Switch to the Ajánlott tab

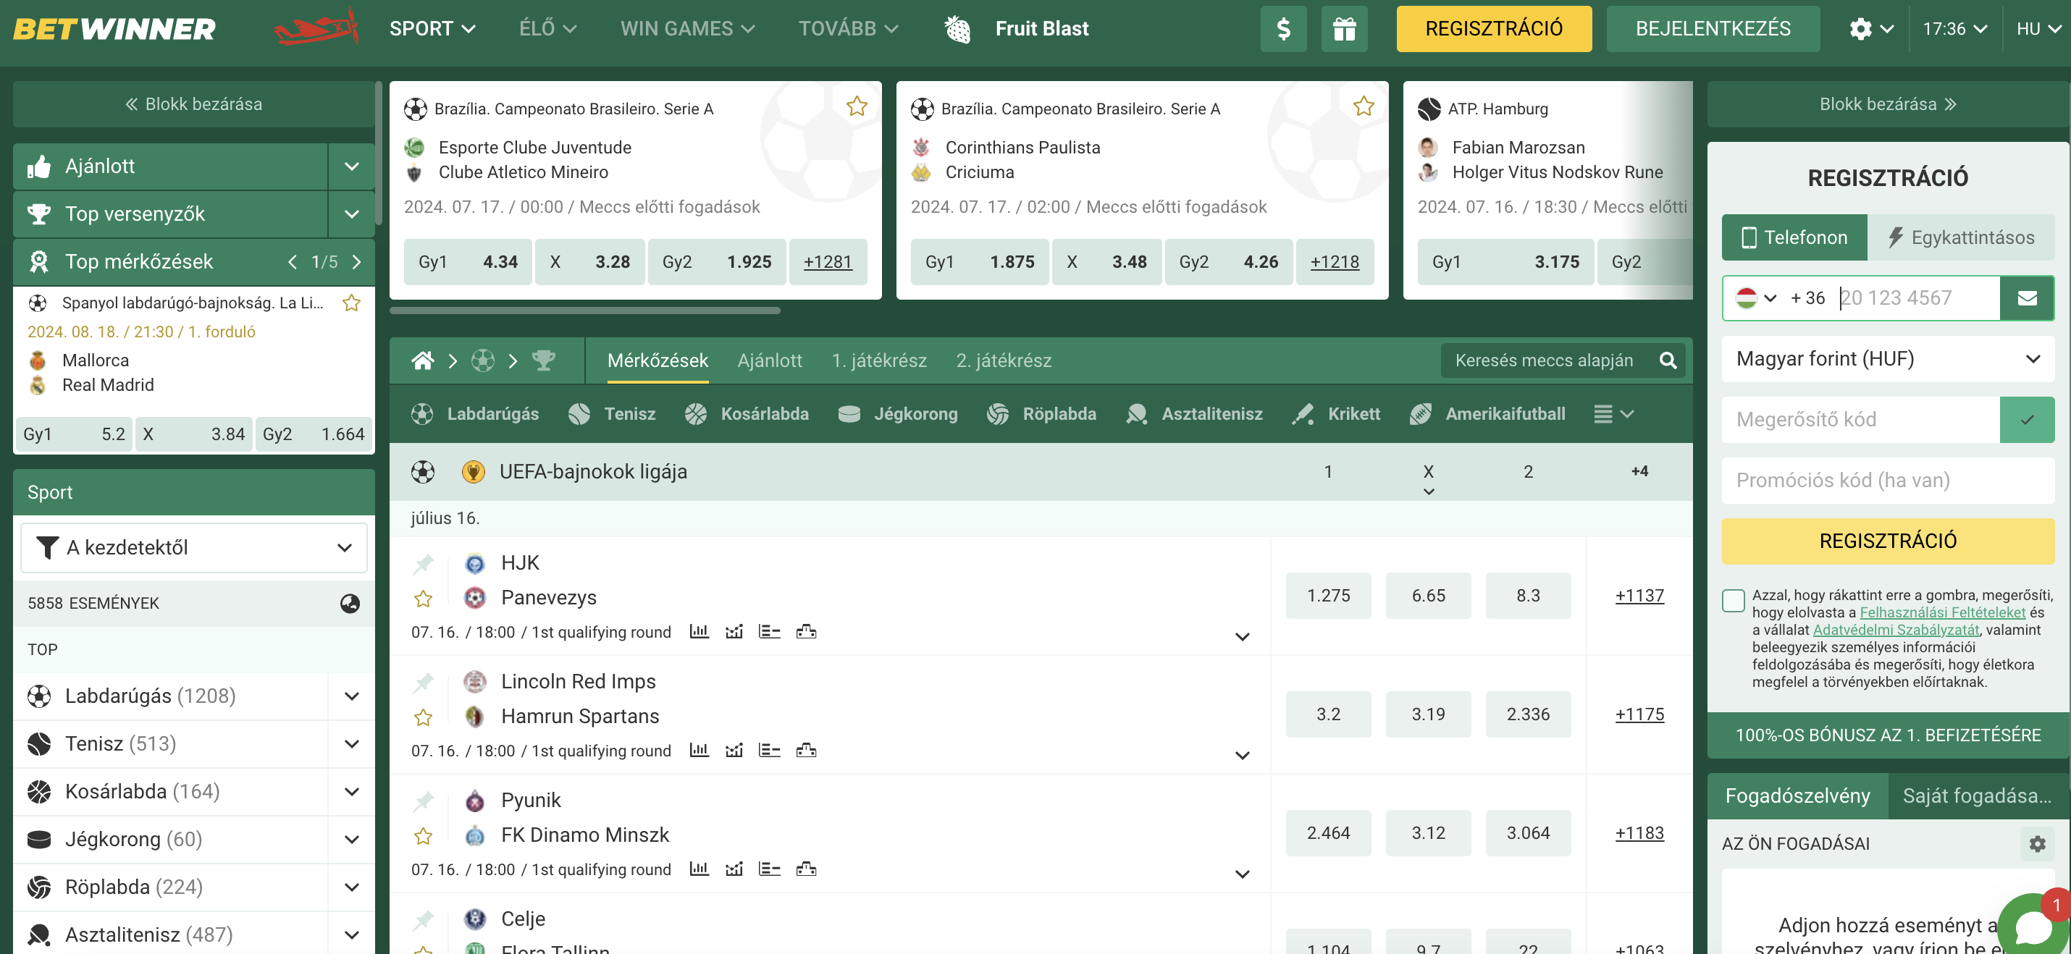pyautogui.click(x=770, y=360)
